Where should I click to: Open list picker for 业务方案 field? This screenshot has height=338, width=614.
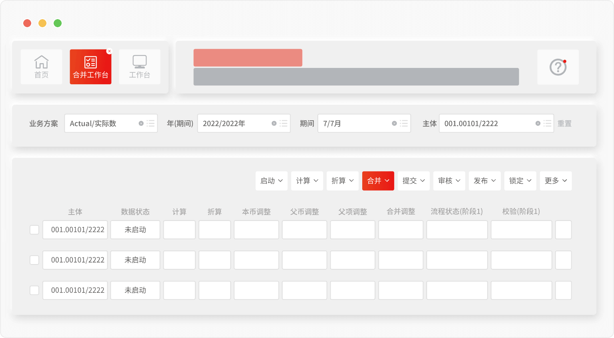coord(150,123)
